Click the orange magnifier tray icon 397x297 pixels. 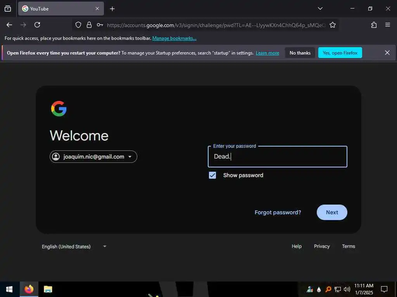pos(328,289)
